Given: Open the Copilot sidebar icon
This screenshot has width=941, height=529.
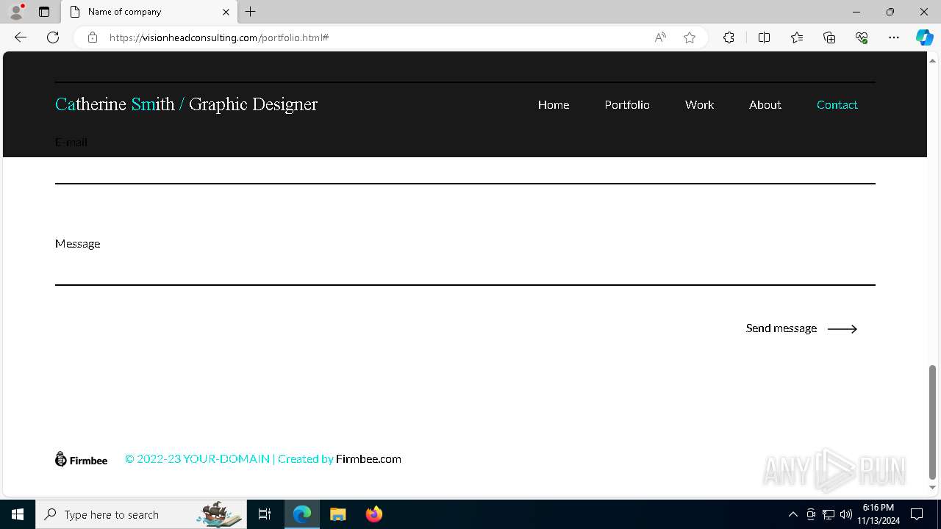Looking at the screenshot, I should coord(924,37).
